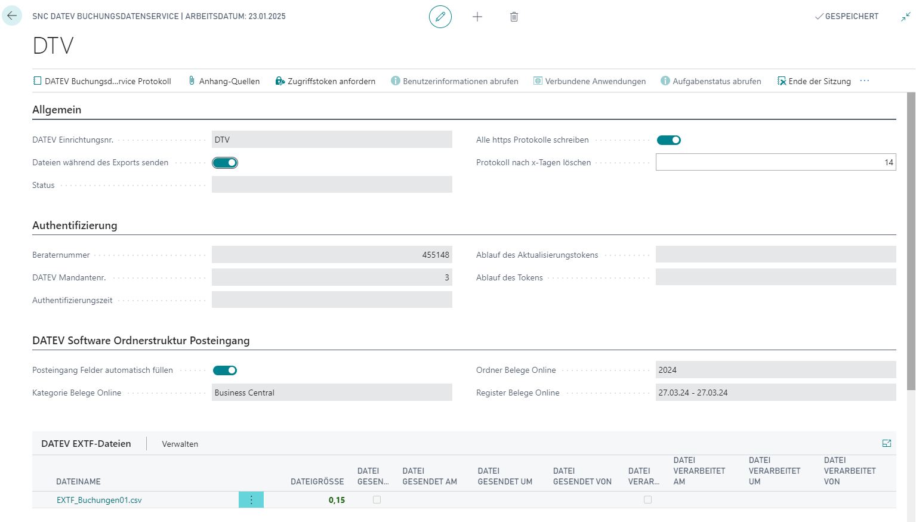Viewport: 916px width, 522px height.
Task: Click the Protokoll nach x-Tagen löschen field
Action: coord(775,162)
